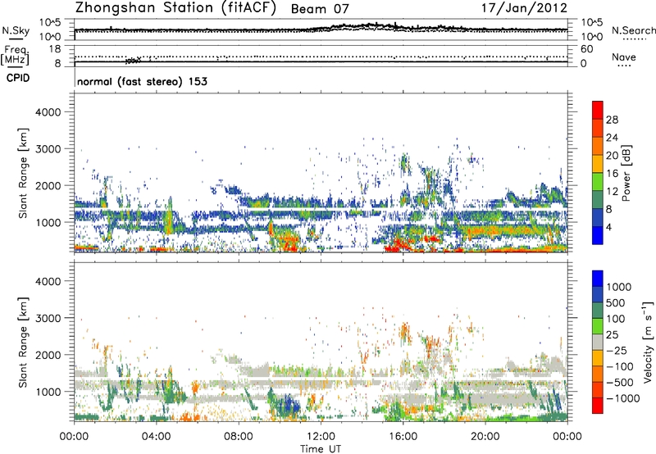Screen dimensions: 656x454
Task: Select the Power range-time plot area
Action: (x=321, y=173)
